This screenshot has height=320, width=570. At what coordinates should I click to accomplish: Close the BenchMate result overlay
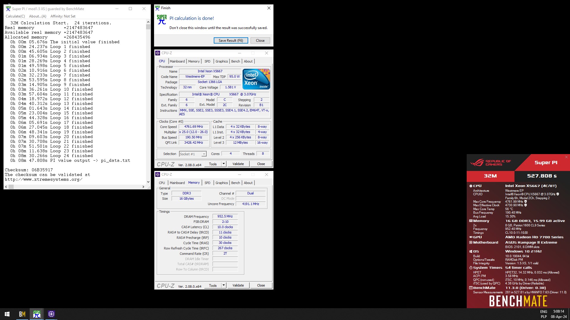(x=566, y=157)
